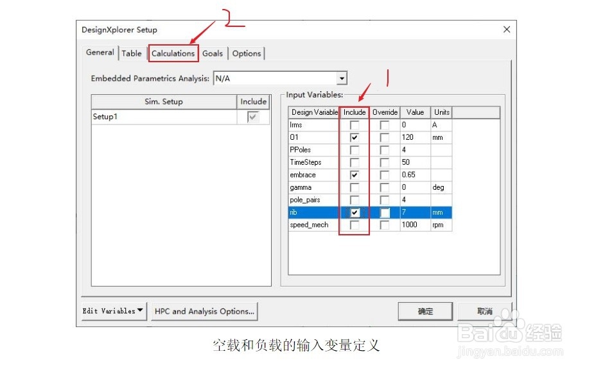This screenshot has width=596, height=372.
Task: Click the Include header in Input Variables
Action: click(x=355, y=112)
